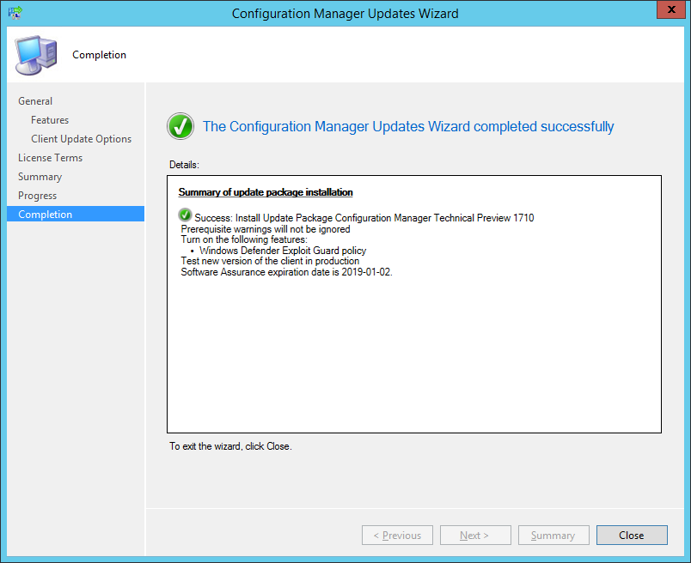Click the Previous button

398,536
